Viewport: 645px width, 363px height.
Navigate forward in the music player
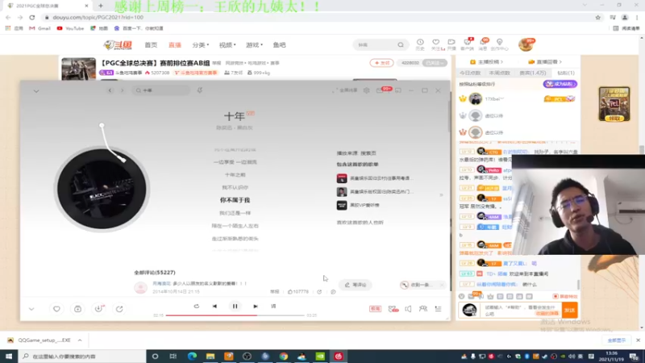click(123, 90)
